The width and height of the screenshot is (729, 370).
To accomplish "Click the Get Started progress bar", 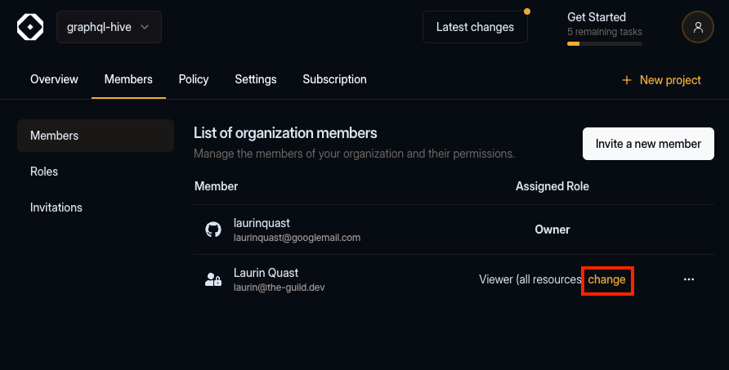I will [x=604, y=43].
